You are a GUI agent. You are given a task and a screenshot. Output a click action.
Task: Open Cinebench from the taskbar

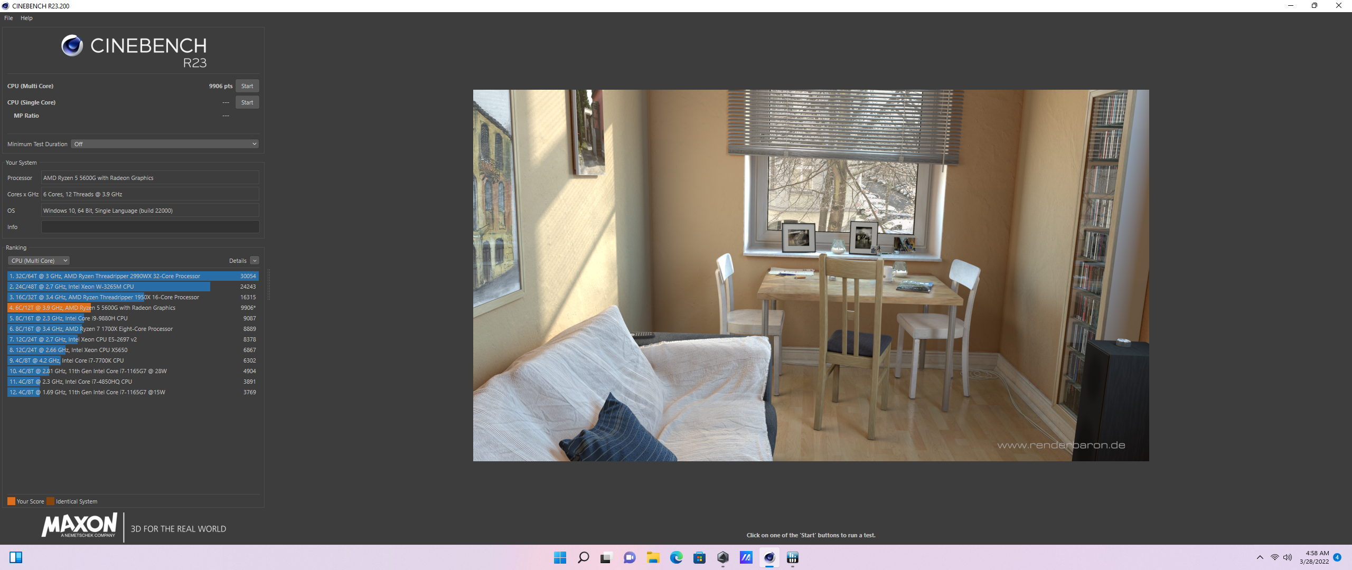point(769,557)
